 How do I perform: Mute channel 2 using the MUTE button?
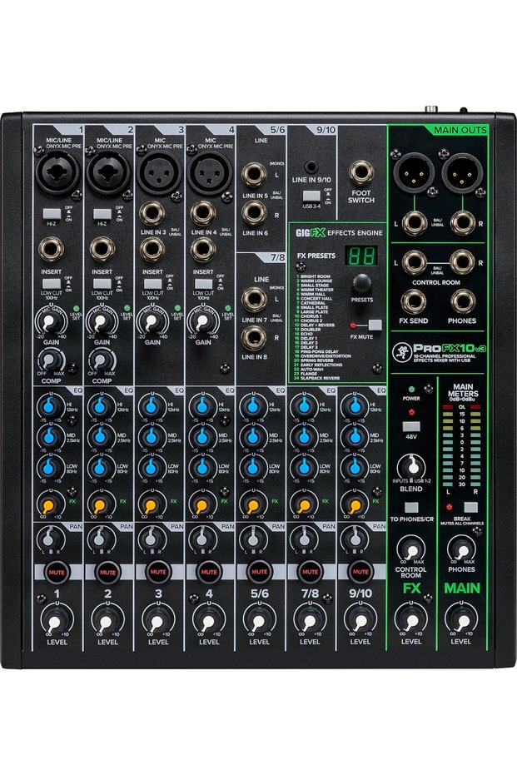107,572
